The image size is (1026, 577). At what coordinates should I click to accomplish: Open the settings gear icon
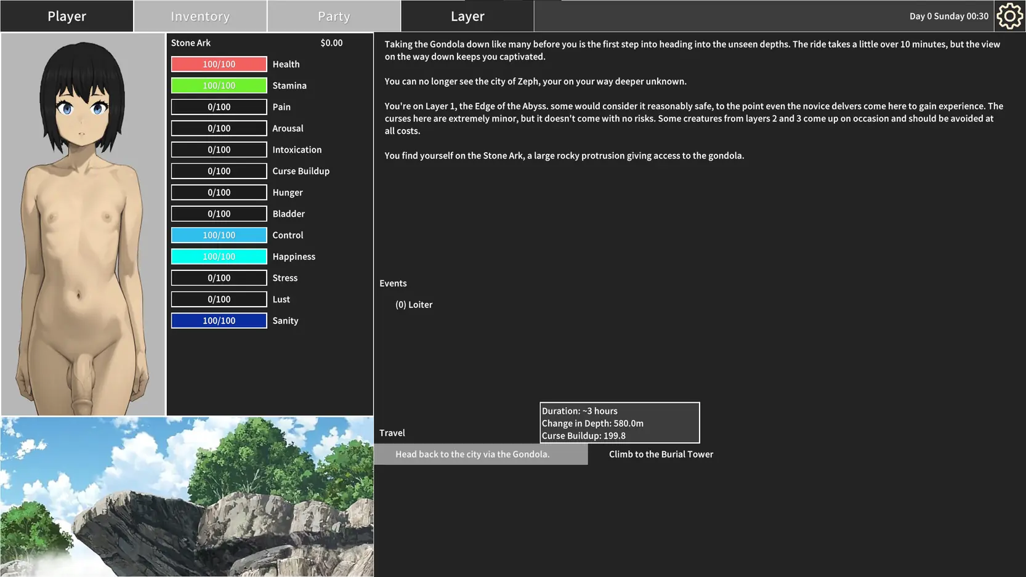1009,16
